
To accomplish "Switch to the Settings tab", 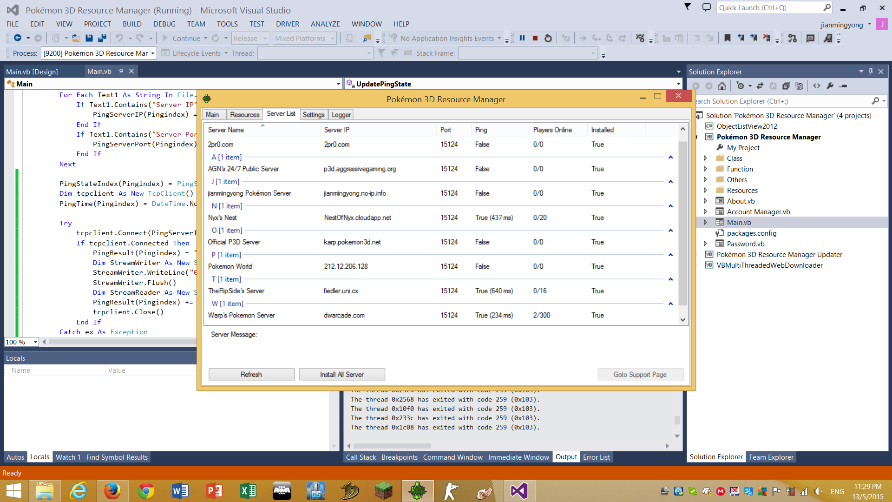I will click(x=314, y=115).
